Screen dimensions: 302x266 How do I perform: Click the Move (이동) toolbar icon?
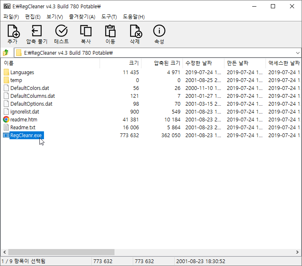110,31
